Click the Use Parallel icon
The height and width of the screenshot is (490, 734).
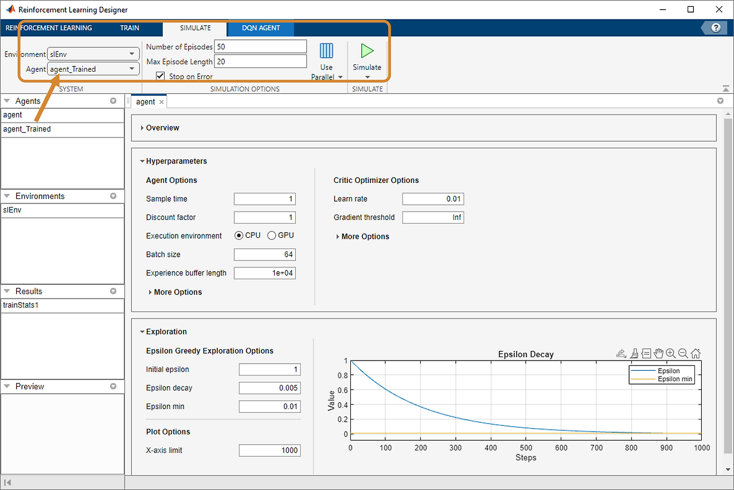click(326, 51)
